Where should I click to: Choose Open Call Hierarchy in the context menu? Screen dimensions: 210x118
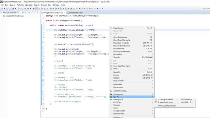[x=132, y=43]
